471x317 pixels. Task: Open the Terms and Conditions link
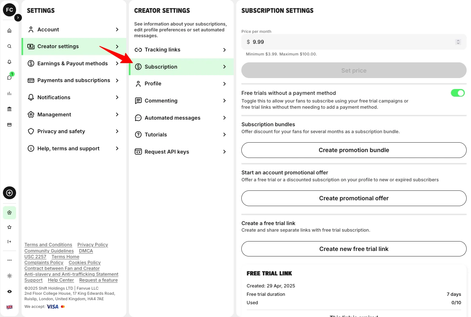point(48,244)
